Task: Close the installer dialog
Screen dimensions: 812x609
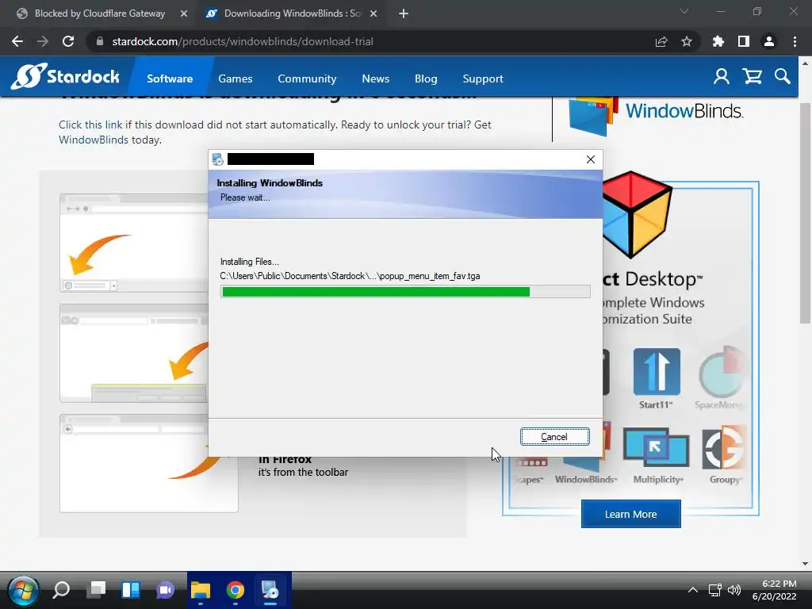Action: (x=590, y=159)
